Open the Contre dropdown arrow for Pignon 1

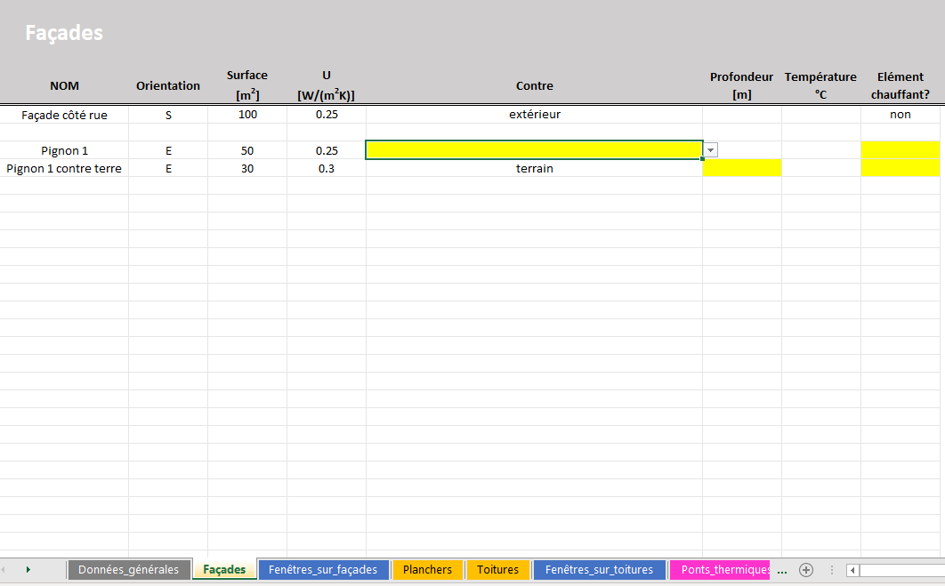click(x=710, y=151)
